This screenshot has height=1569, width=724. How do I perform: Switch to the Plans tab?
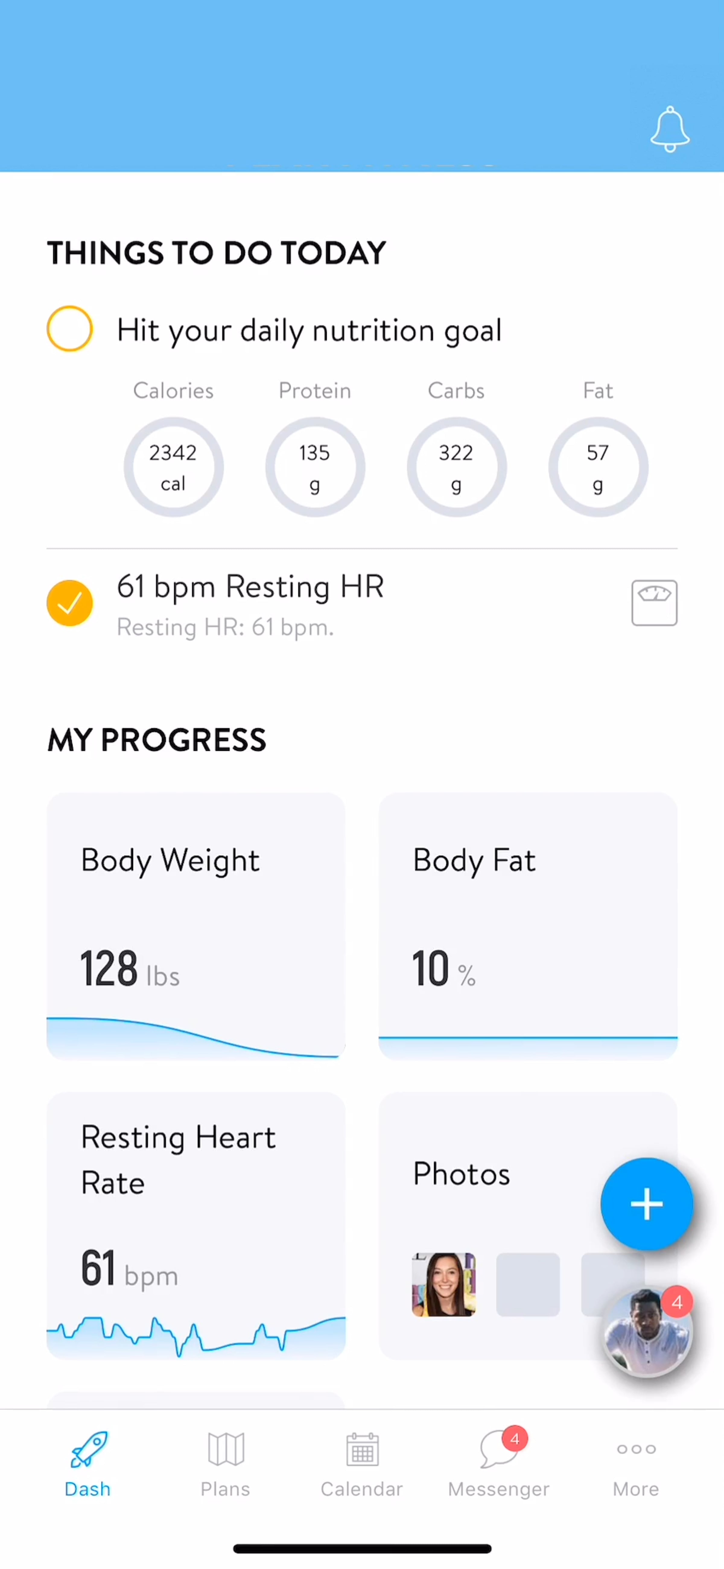[225, 1464]
